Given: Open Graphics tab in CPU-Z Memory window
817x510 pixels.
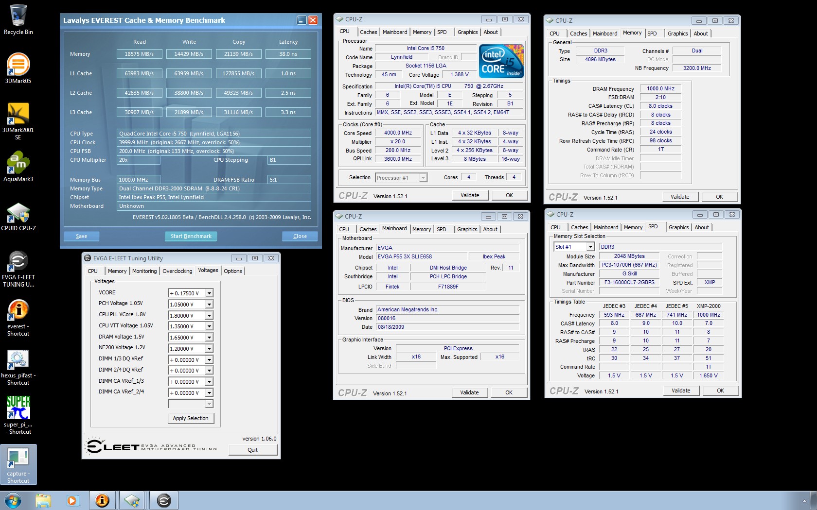Looking at the screenshot, I should coord(677,34).
